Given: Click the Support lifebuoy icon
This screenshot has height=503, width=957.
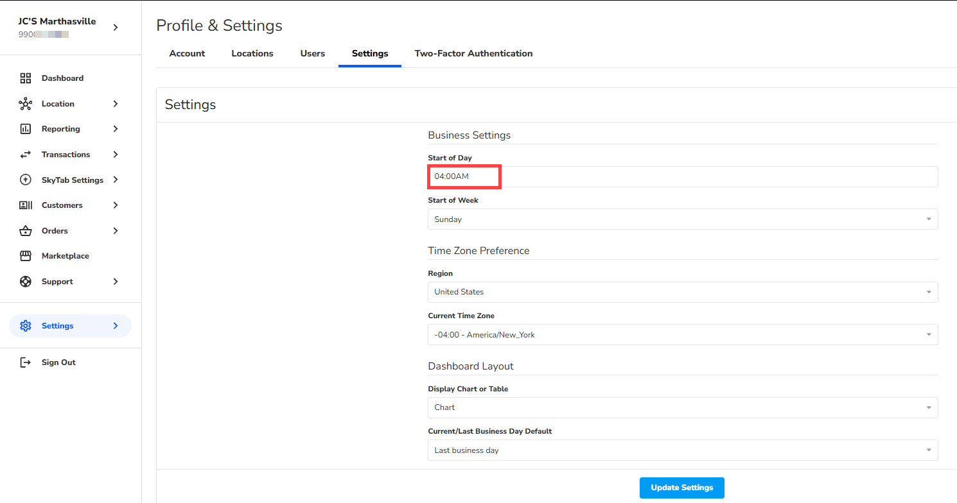Looking at the screenshot, I should (x=26, y=282).
